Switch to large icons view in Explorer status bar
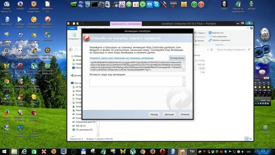 (x=251, y=139)
